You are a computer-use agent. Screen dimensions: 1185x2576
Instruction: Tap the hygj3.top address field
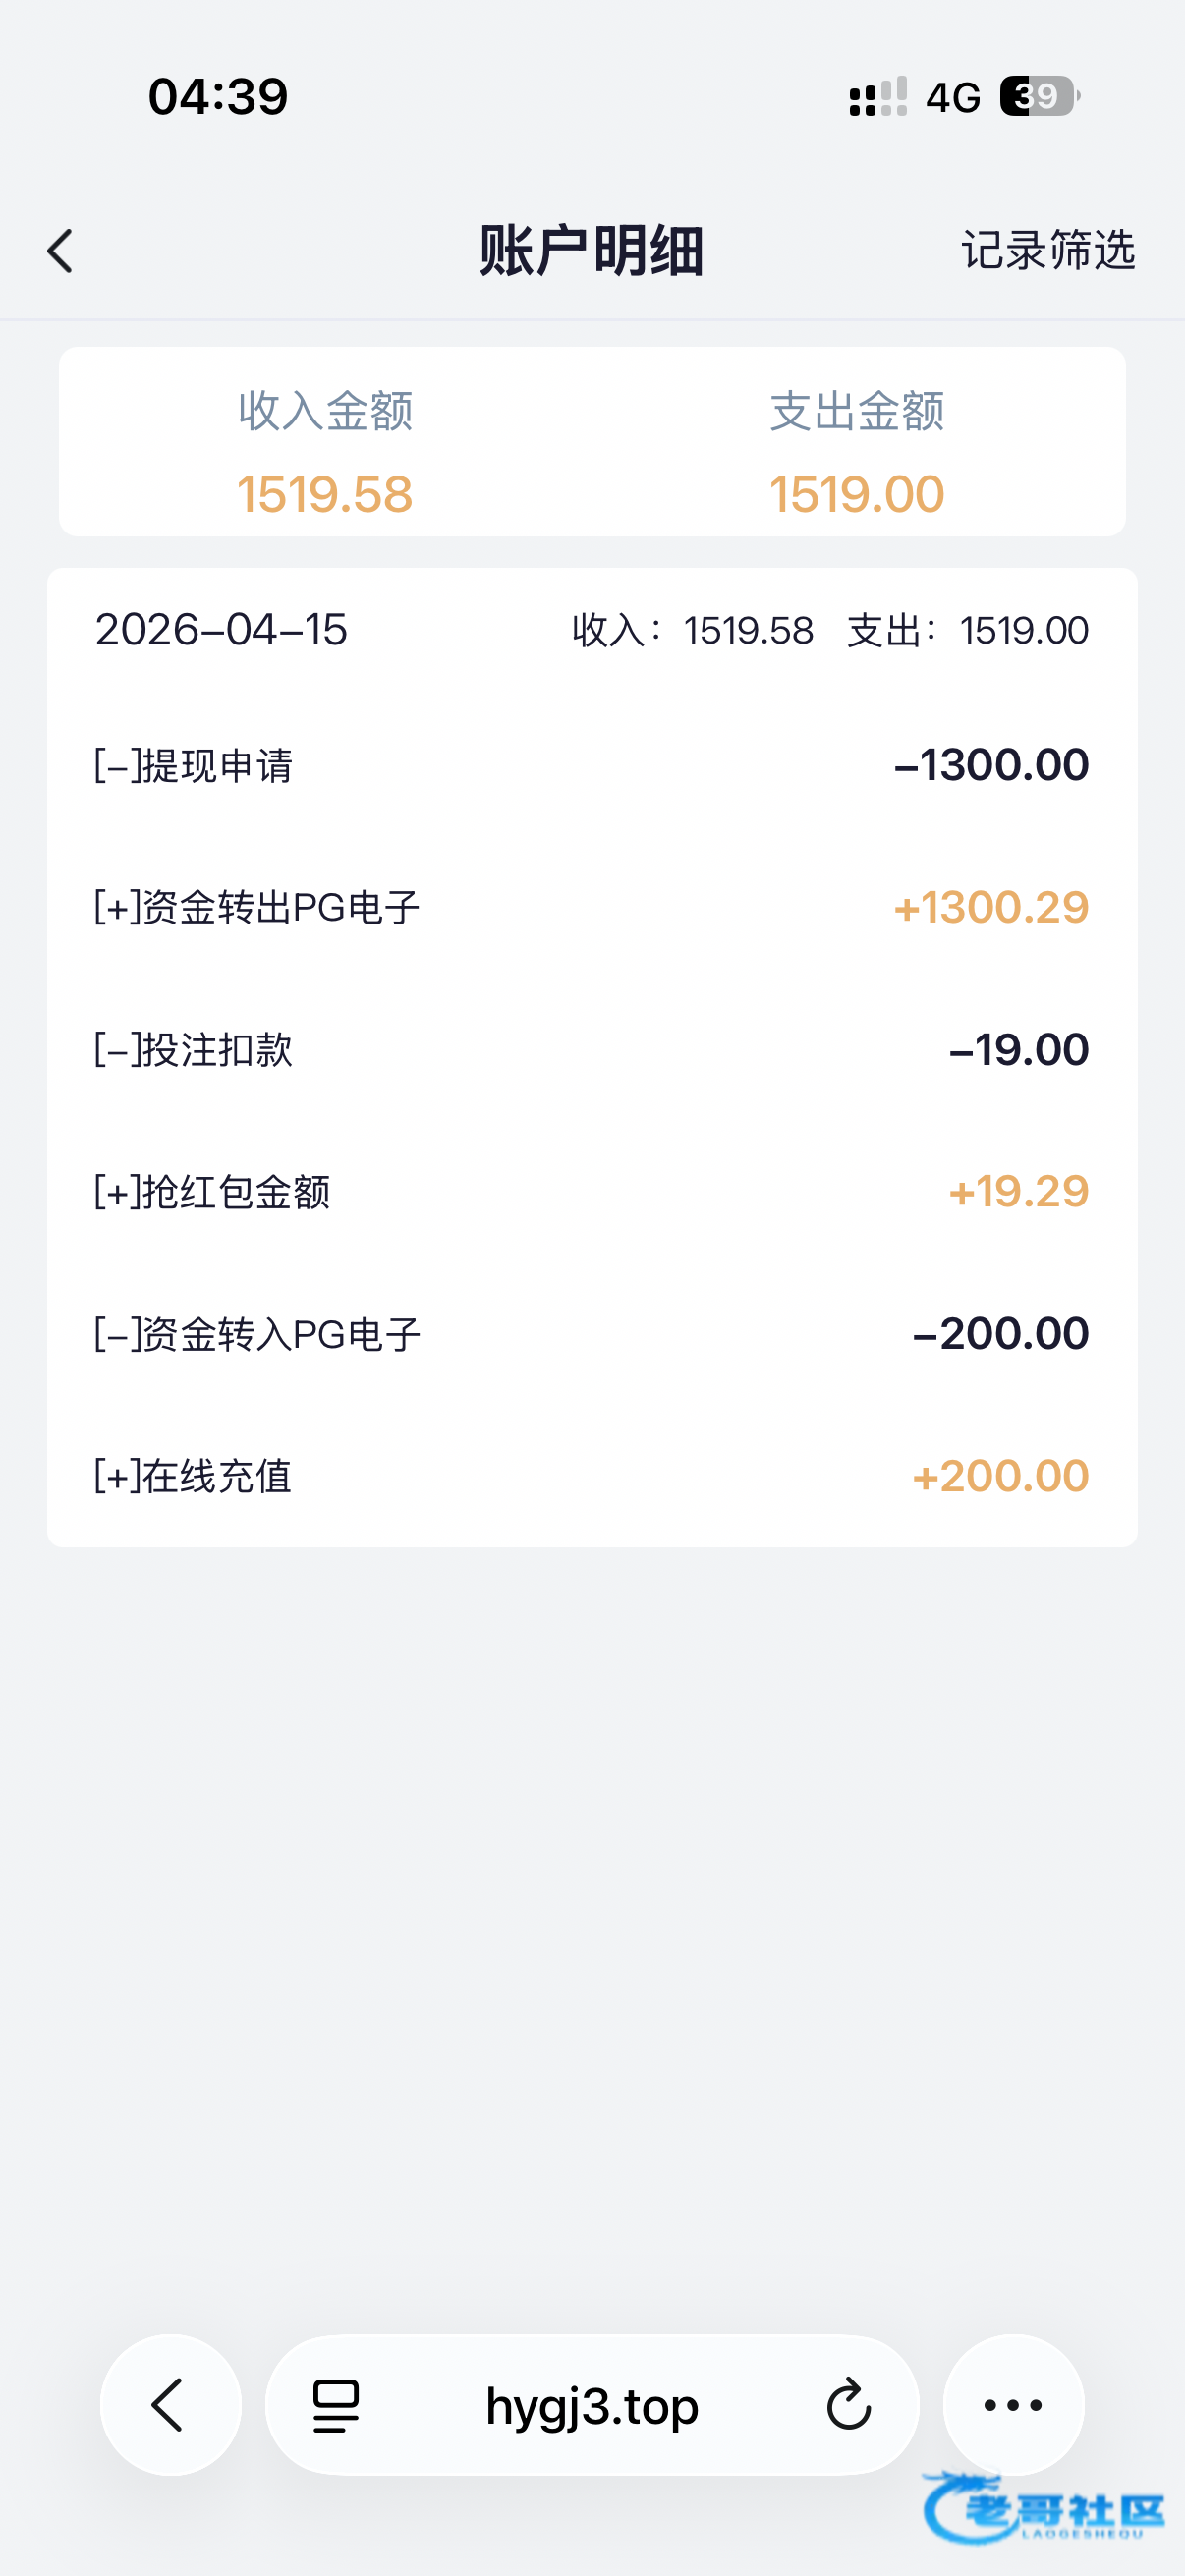pyautogui.click(x=592, y=2405)
